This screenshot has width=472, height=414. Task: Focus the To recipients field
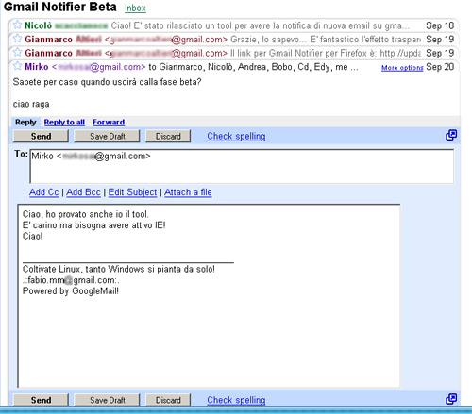[x=242, y=166]
